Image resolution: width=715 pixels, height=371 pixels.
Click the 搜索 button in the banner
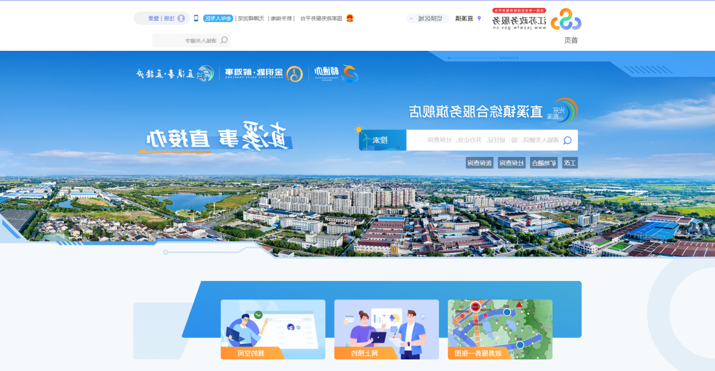click(383, 140)
